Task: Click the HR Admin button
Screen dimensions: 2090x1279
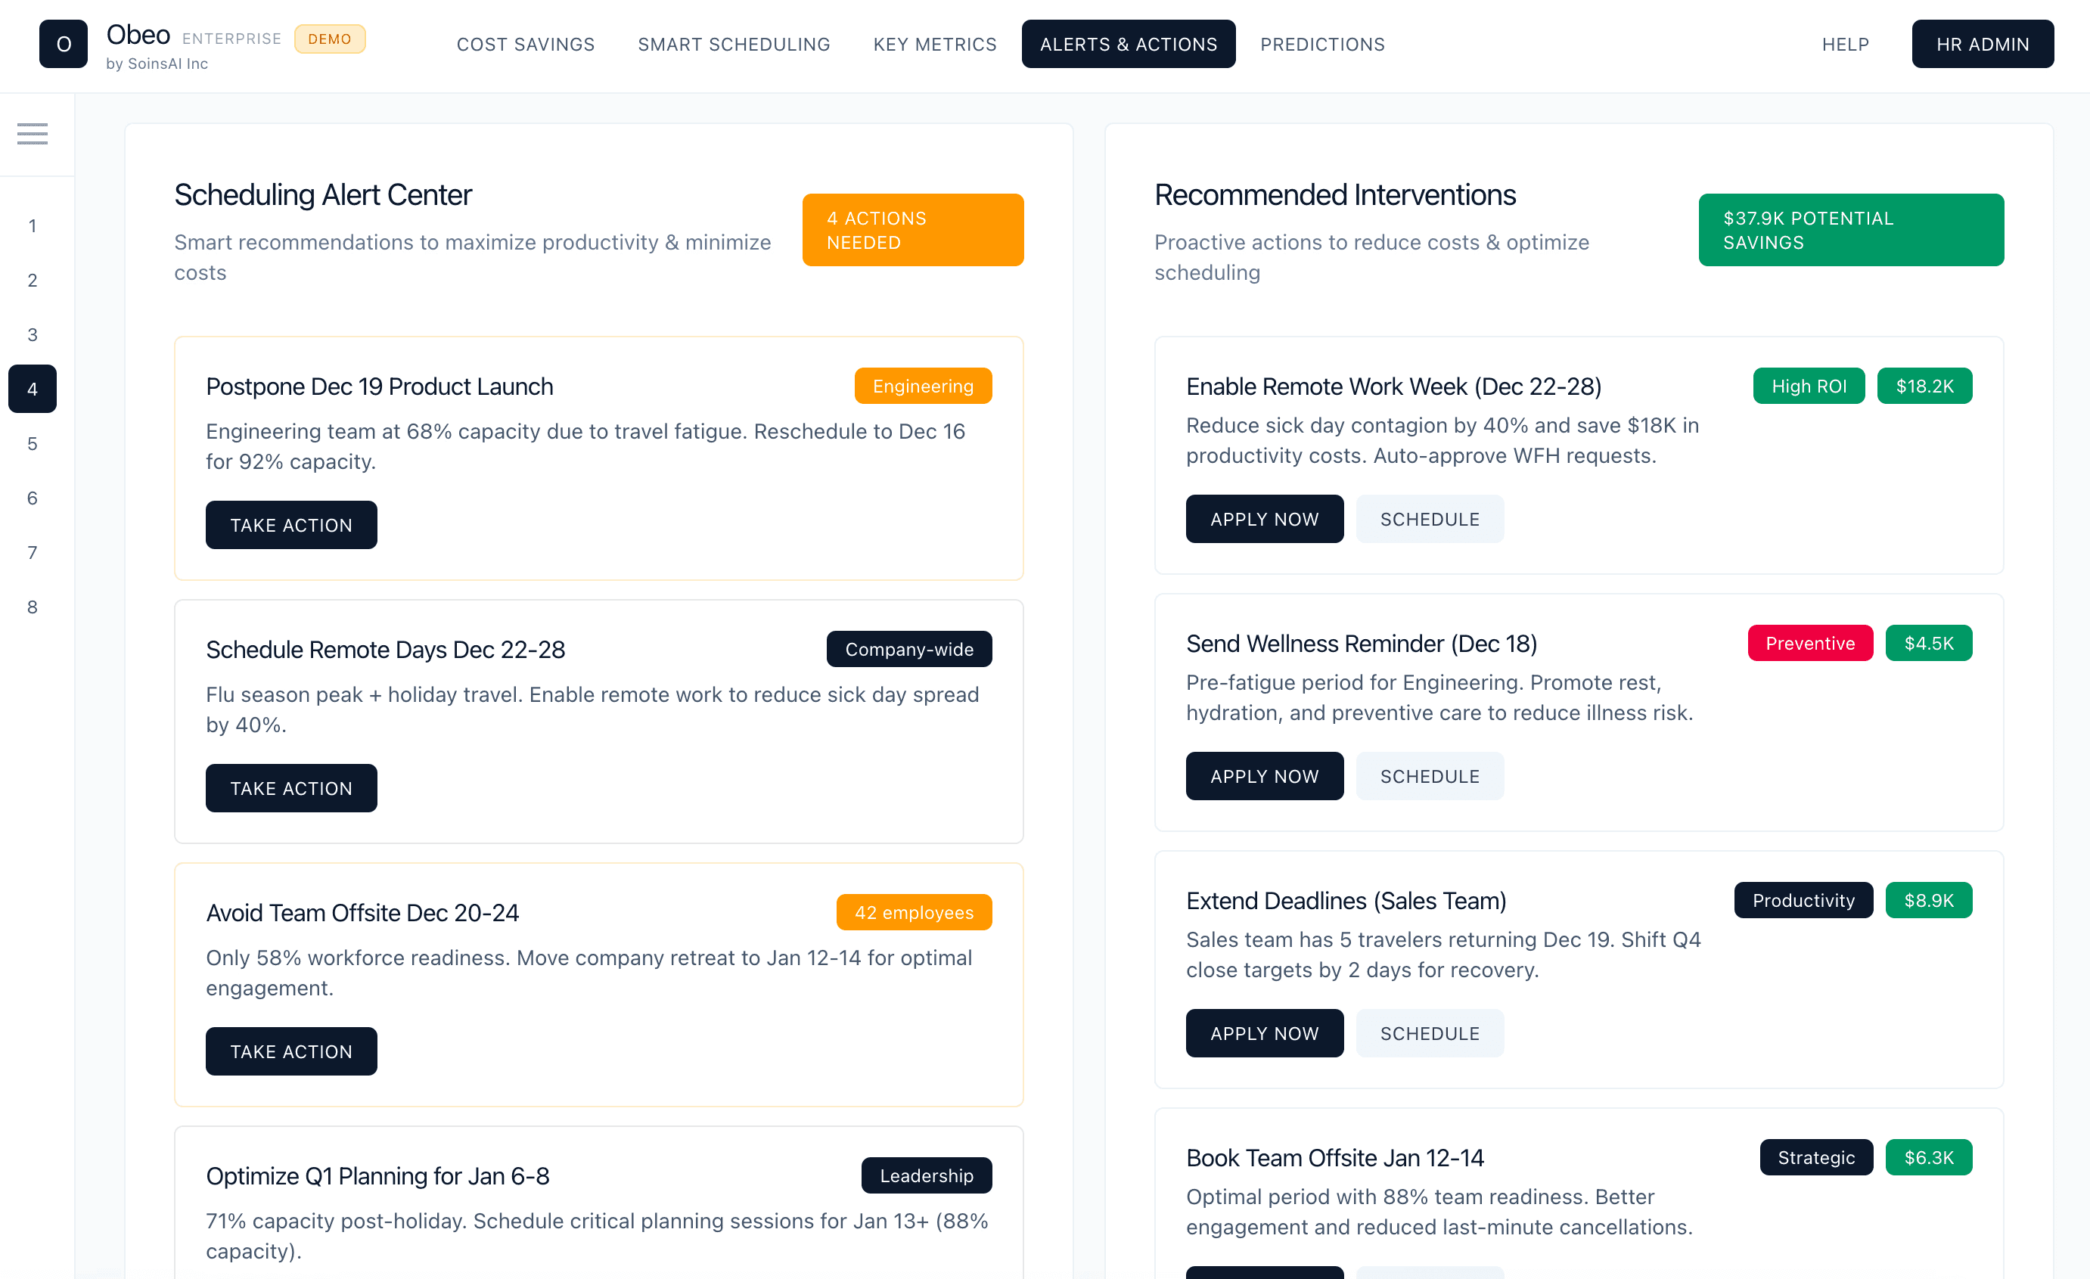Action: (1983, 44)
